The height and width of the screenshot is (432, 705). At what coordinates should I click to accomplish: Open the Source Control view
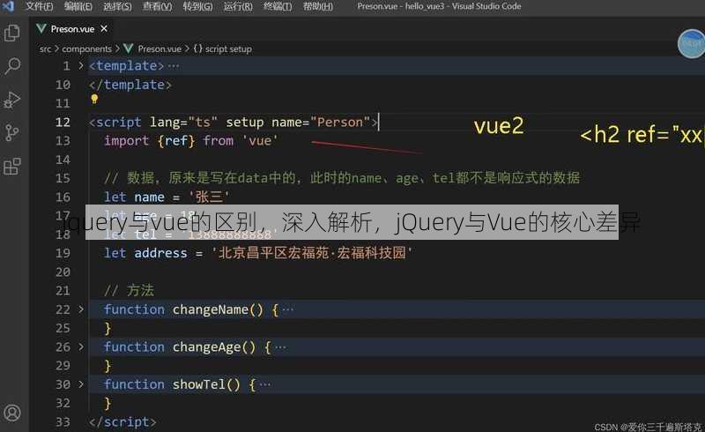[12, 132]
